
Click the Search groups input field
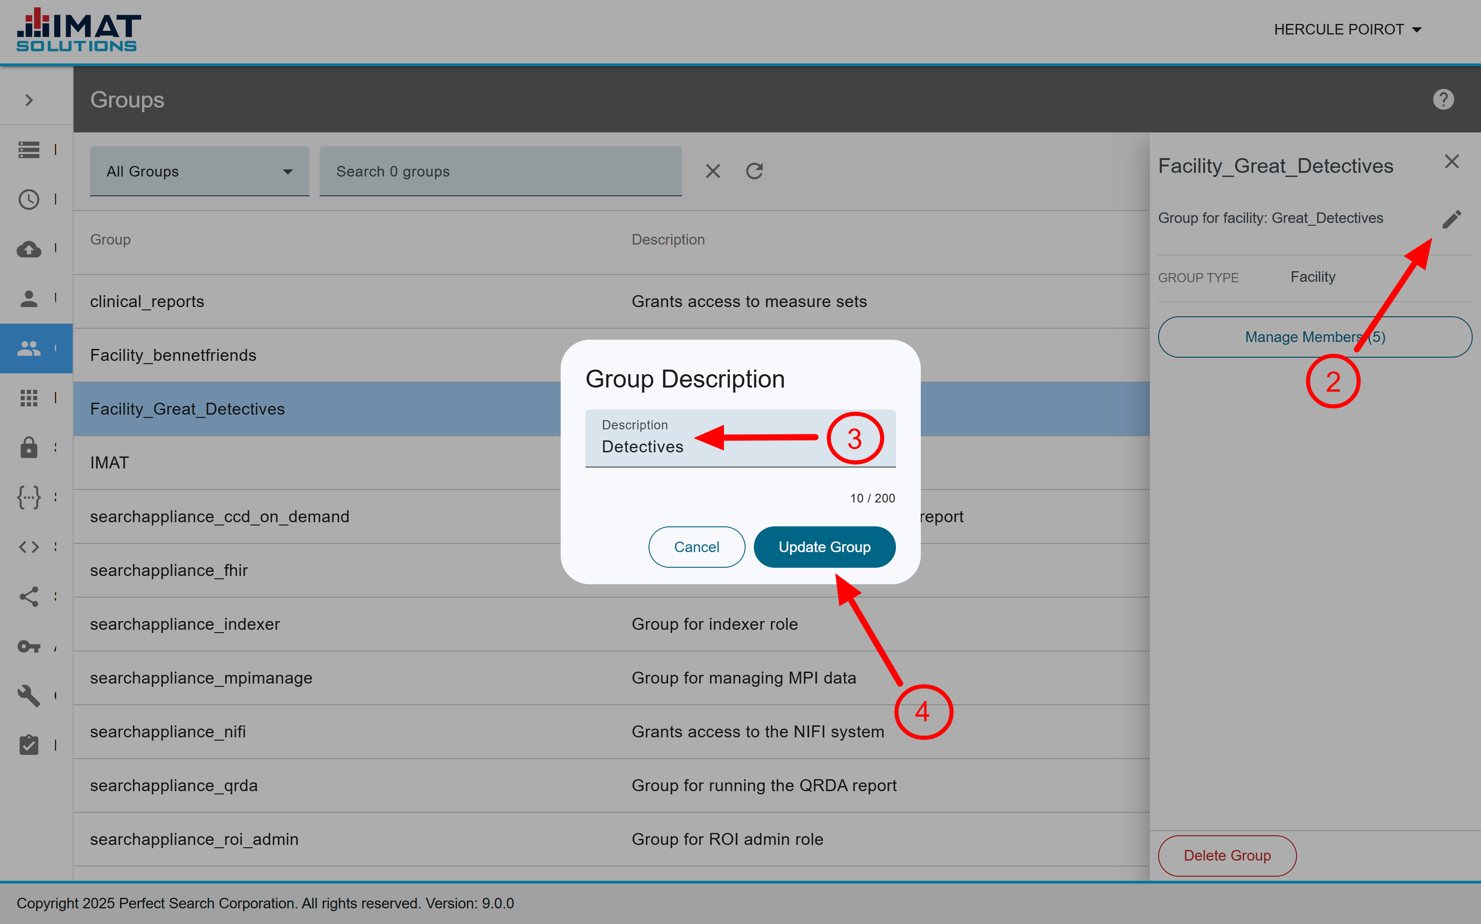click(x=500, y=171)
